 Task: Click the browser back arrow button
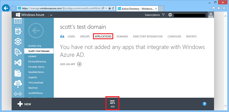click(x=6, y=8)
